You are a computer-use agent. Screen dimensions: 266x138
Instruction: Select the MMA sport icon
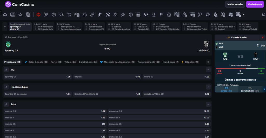[x=138, y=15]
